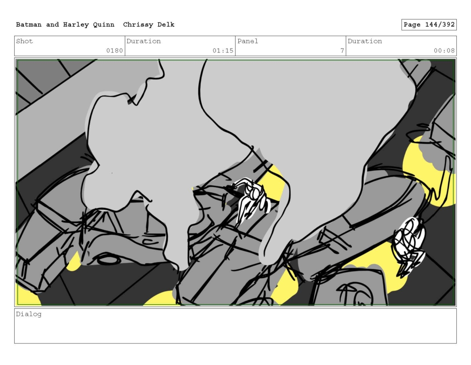Click the Duration label above the 01:15 value
Screen dimensions: 471x365
click(x=144, y=41)
